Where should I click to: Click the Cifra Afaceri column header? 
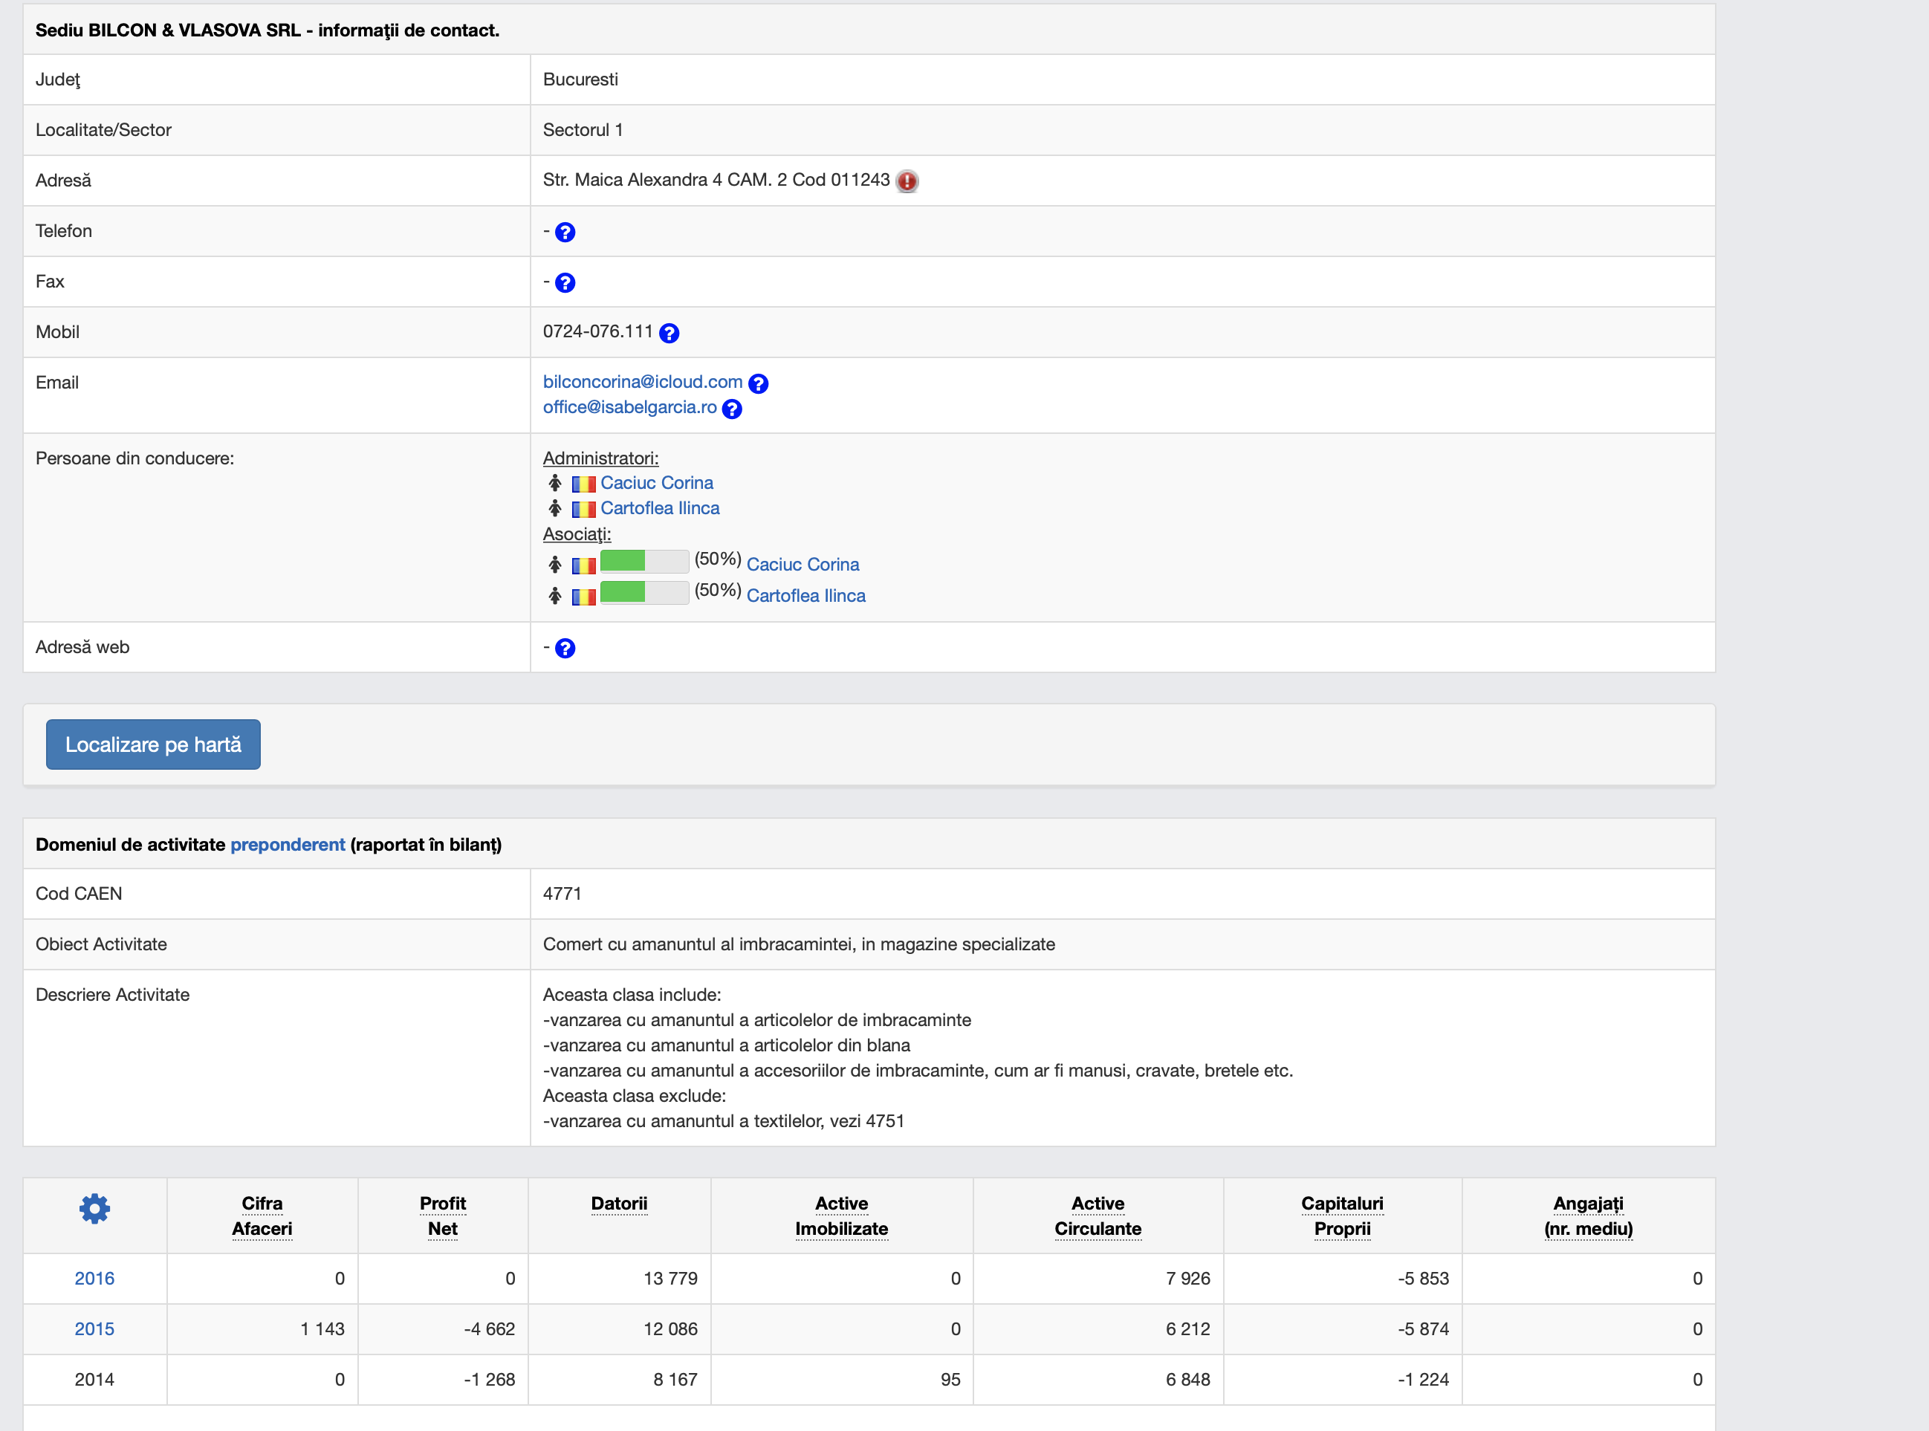point(262,1216)
